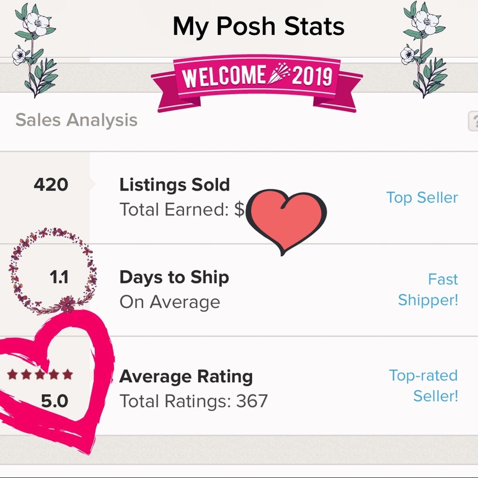478x478 pixels.
Task: Tap the 5.0 rating score
Action: (54, 401)
